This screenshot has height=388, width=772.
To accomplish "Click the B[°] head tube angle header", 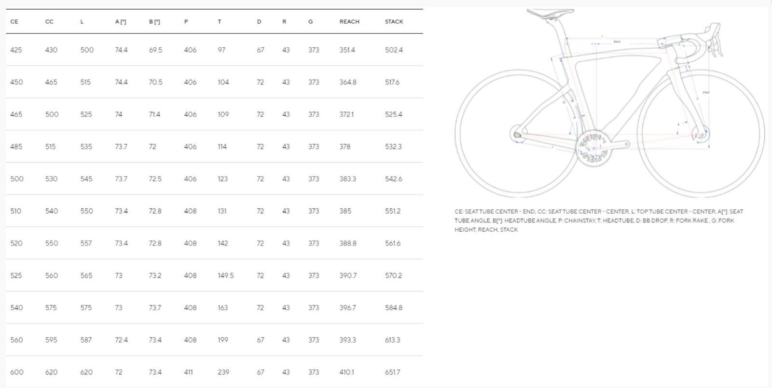I will click(154, 22).
